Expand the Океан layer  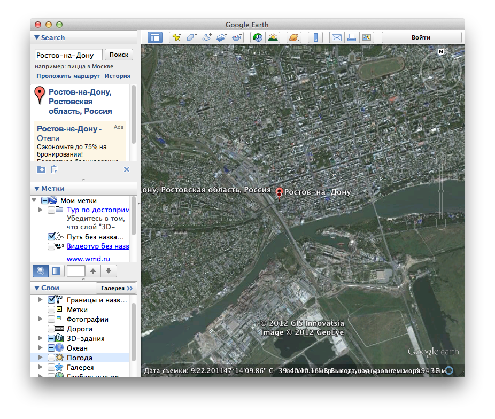(x=40, y=348)
